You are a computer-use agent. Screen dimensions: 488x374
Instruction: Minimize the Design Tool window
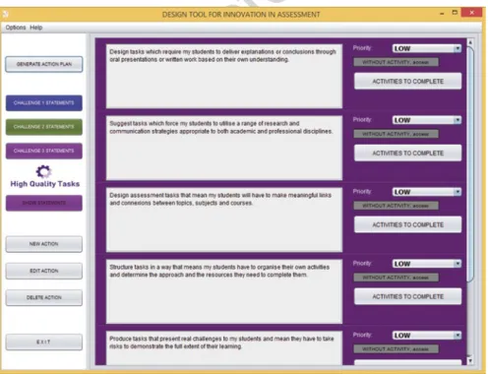tap(442, 14)
